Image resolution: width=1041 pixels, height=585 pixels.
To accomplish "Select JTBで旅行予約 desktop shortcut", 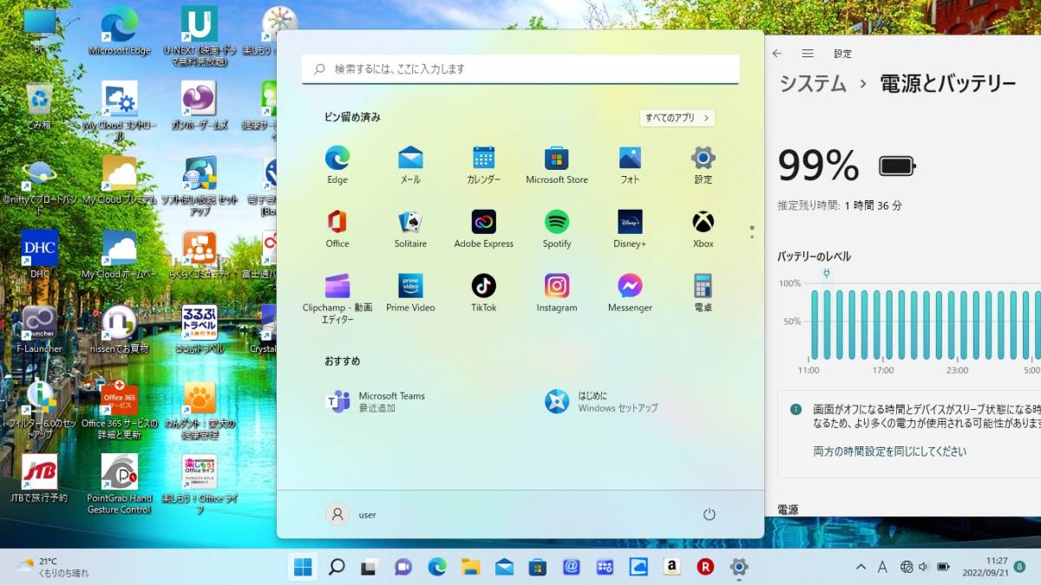I will pyautogui.click(x=39, y=478).
